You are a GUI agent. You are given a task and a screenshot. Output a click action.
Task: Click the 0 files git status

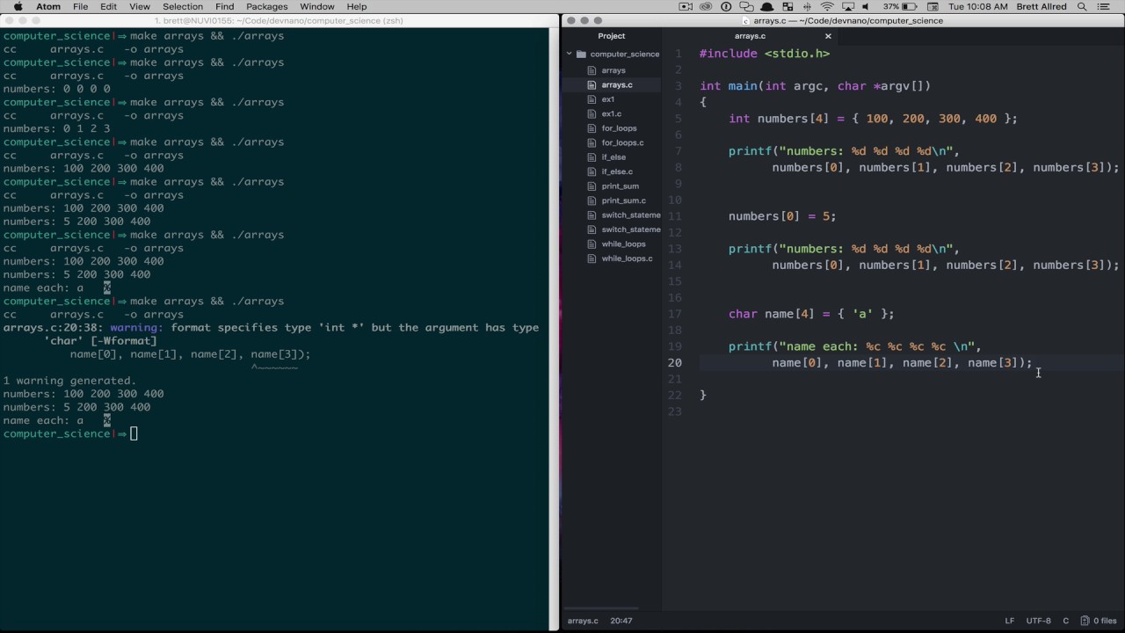click(x=1099, y=621)
